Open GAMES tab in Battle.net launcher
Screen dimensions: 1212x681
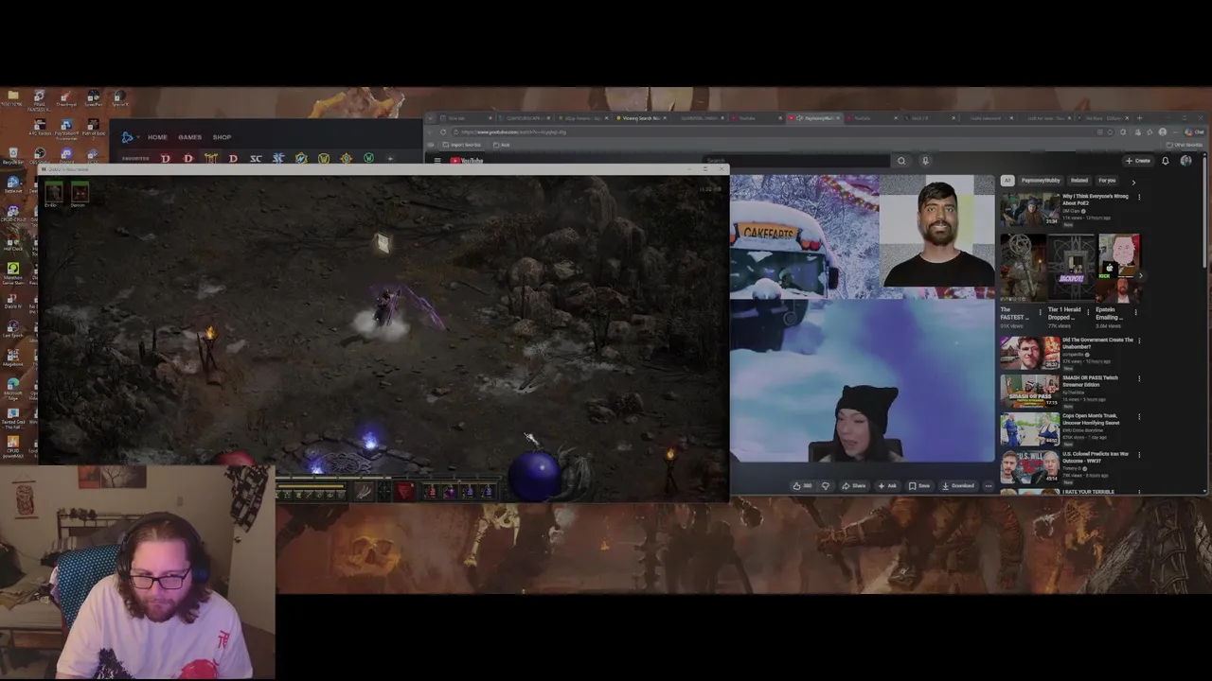tap(189, 137)
